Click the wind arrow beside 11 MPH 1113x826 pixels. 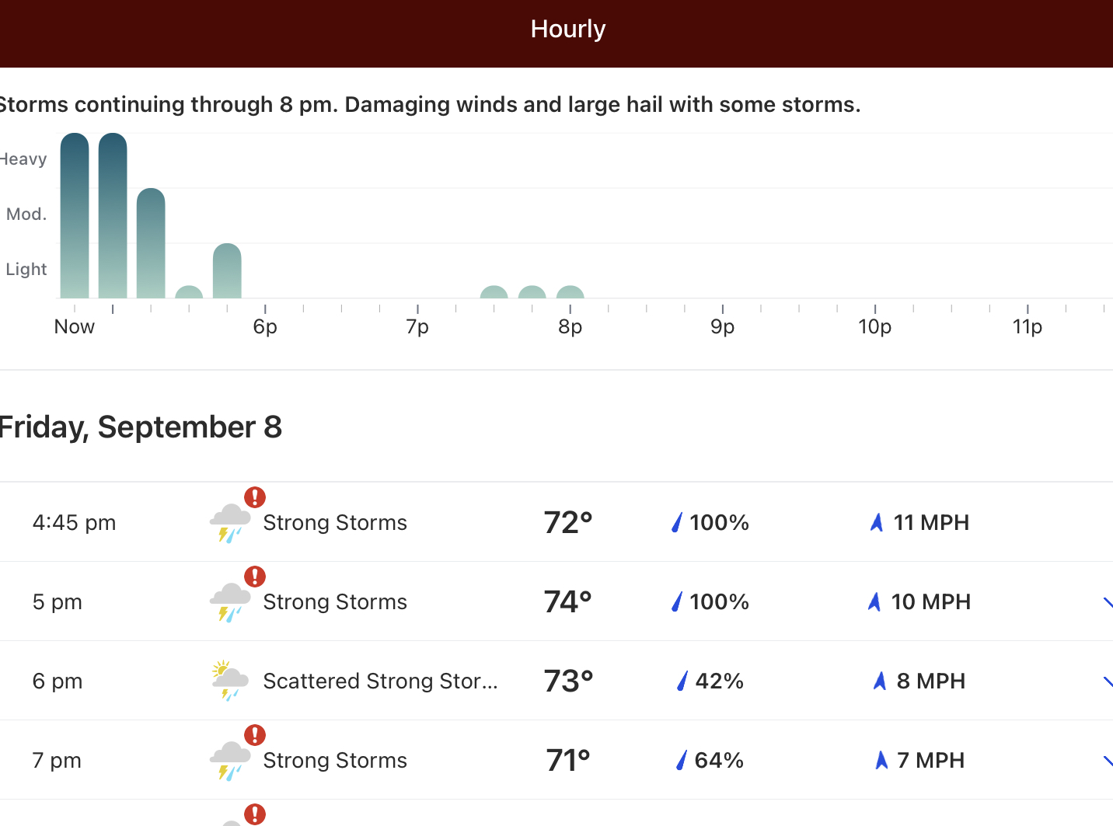tap(877, 522)
